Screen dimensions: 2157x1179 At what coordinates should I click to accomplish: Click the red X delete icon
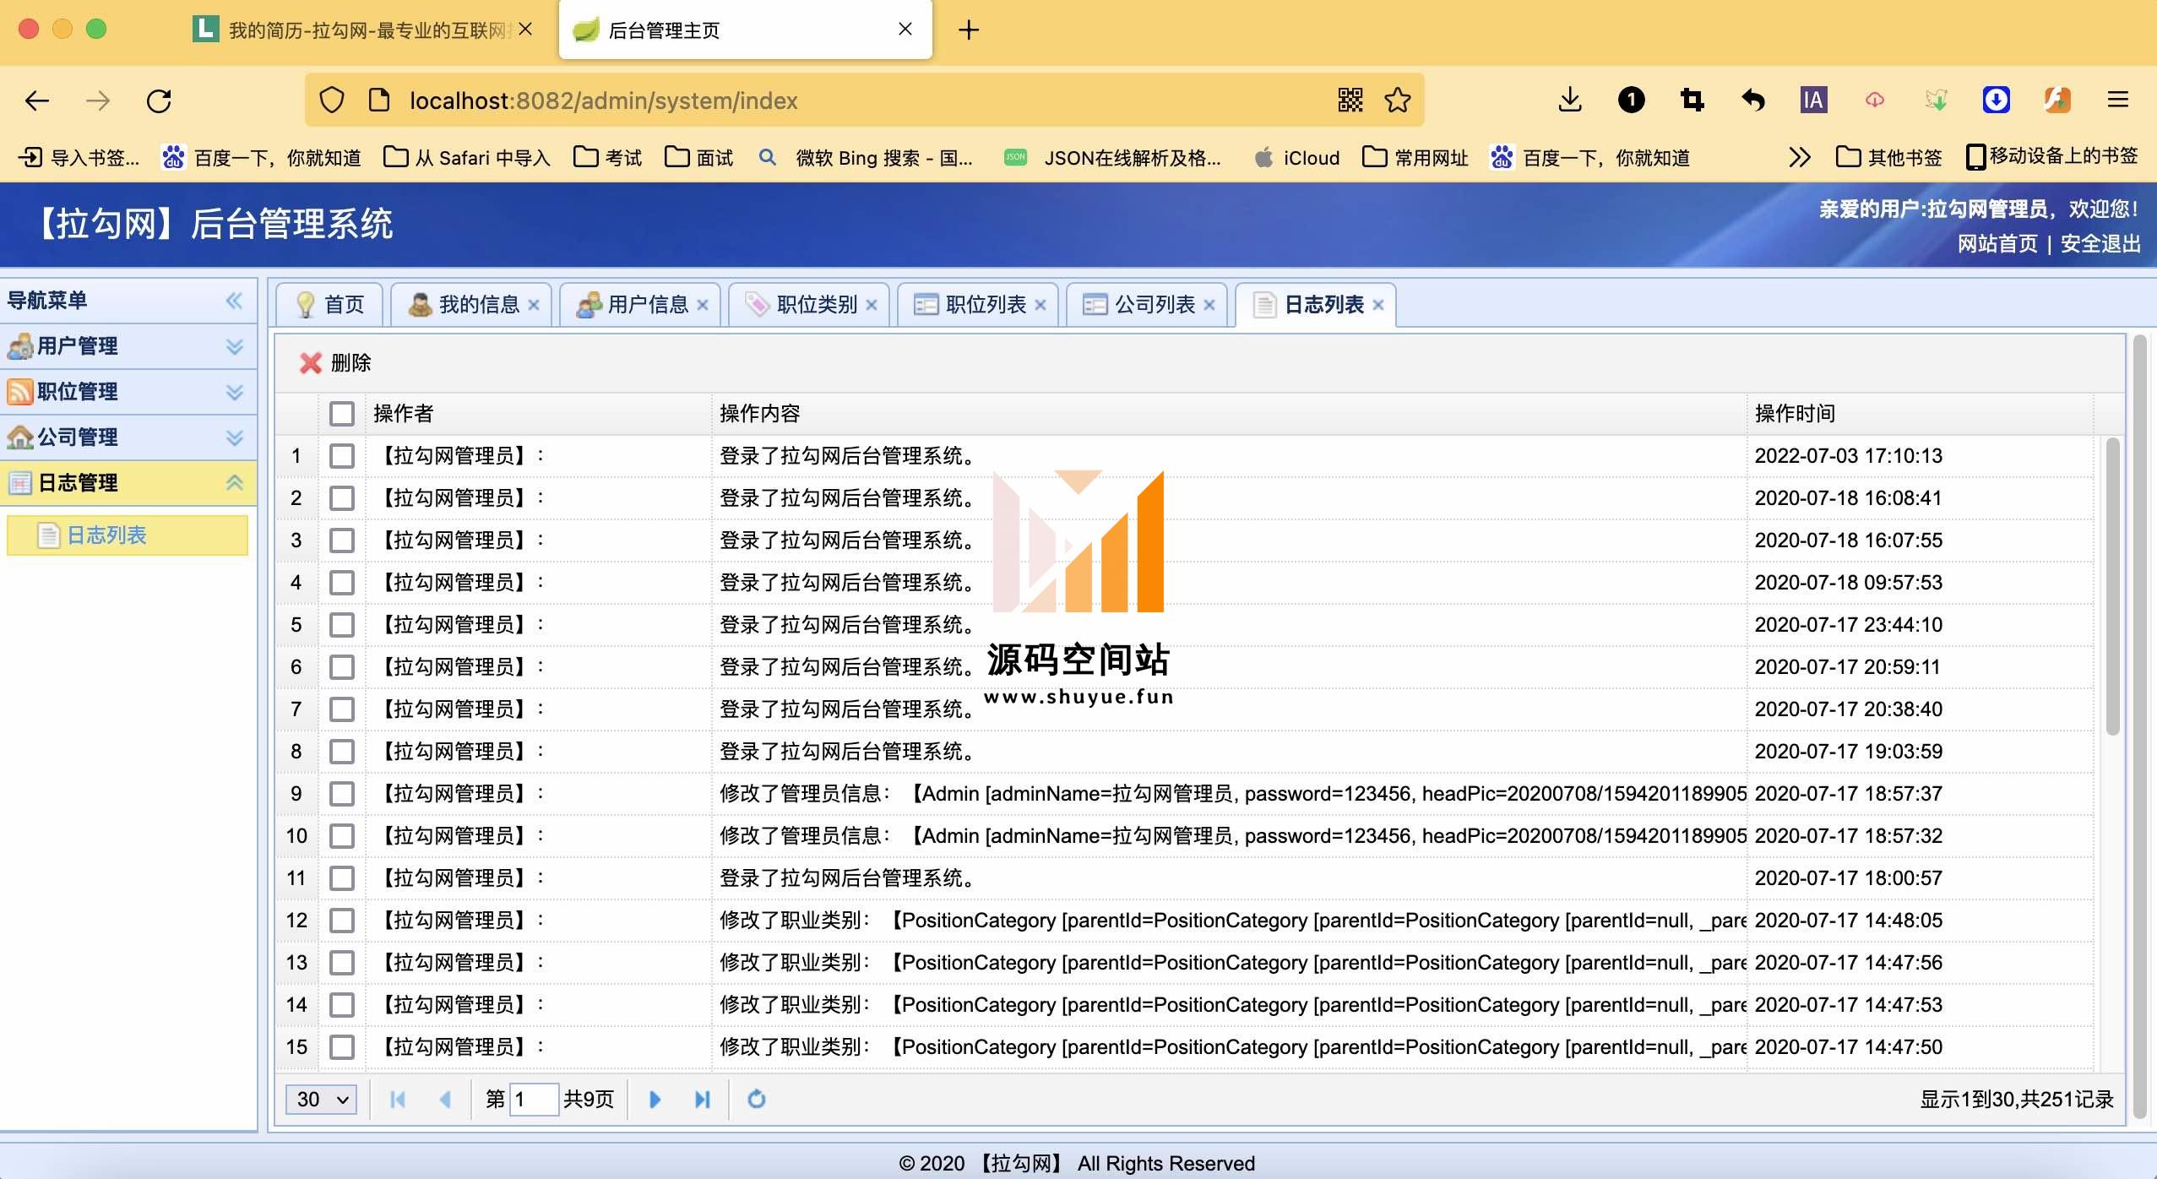pos(310,363)
